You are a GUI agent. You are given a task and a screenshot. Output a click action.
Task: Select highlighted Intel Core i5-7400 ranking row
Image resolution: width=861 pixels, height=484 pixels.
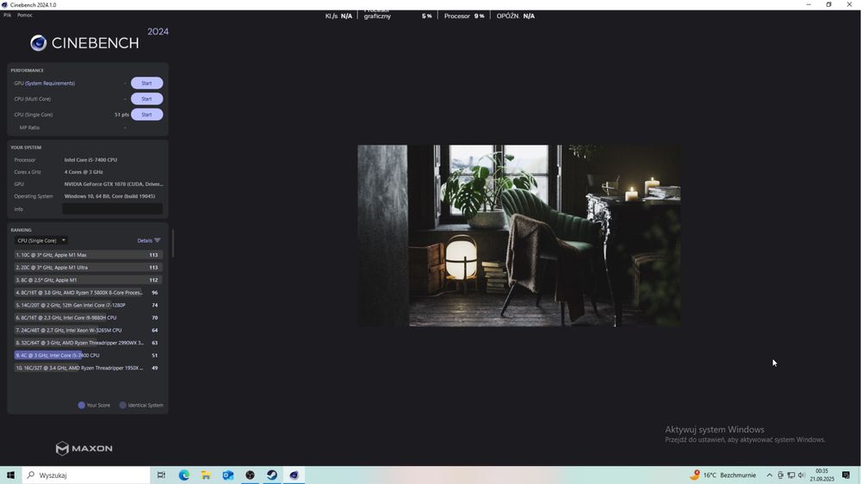(x=88, y=356)
